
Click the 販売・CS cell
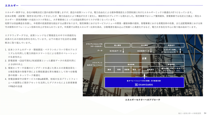tap(137, 69)
